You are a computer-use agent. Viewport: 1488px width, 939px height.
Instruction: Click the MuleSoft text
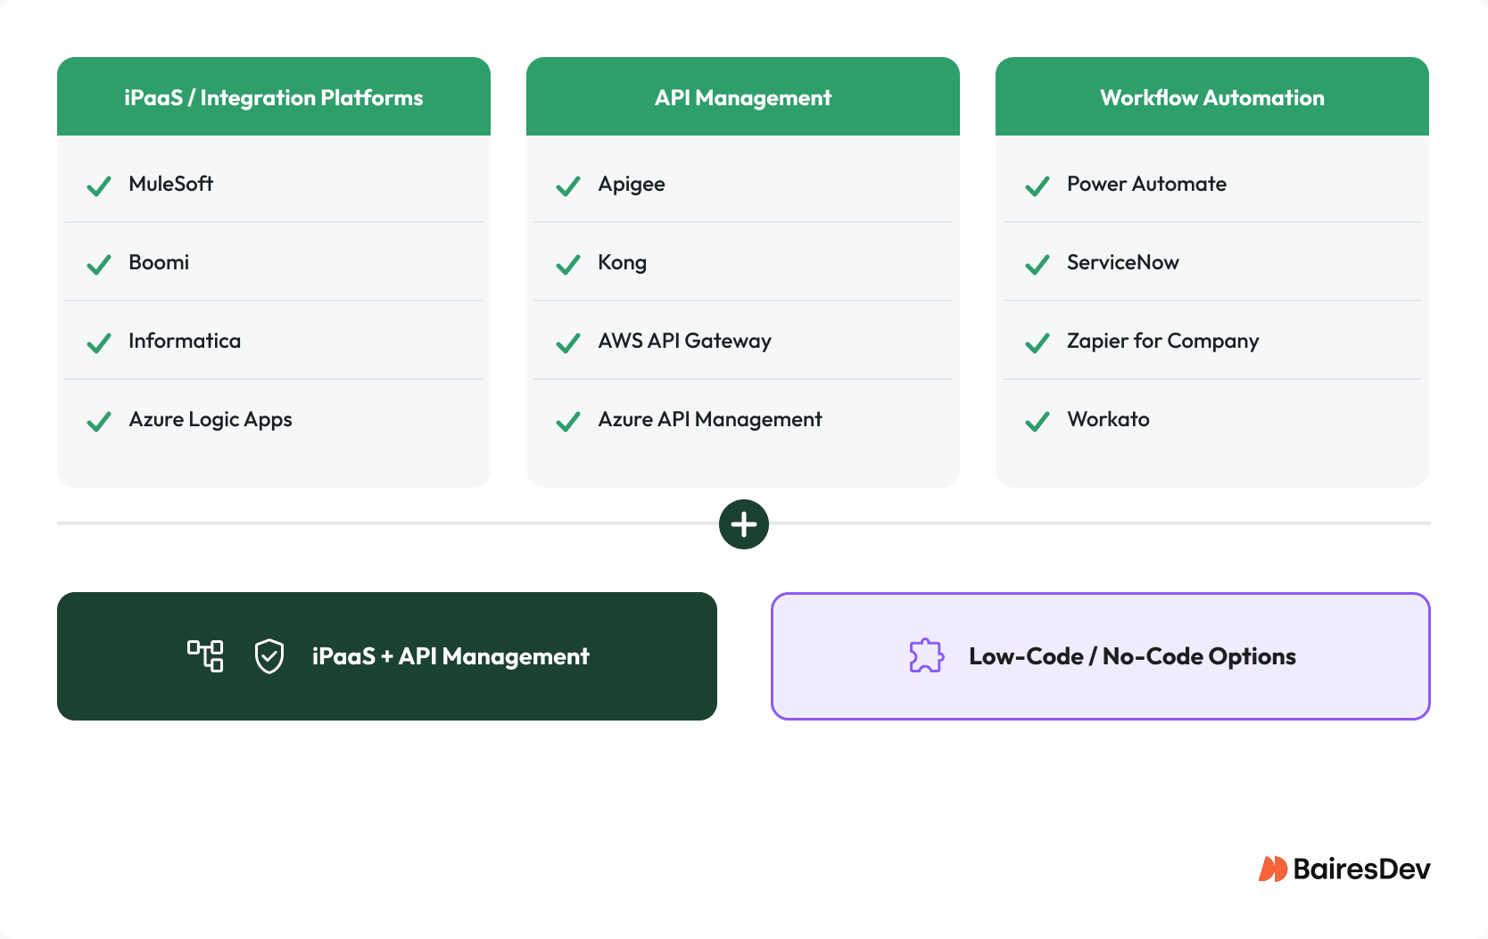(x=170, y=184)
